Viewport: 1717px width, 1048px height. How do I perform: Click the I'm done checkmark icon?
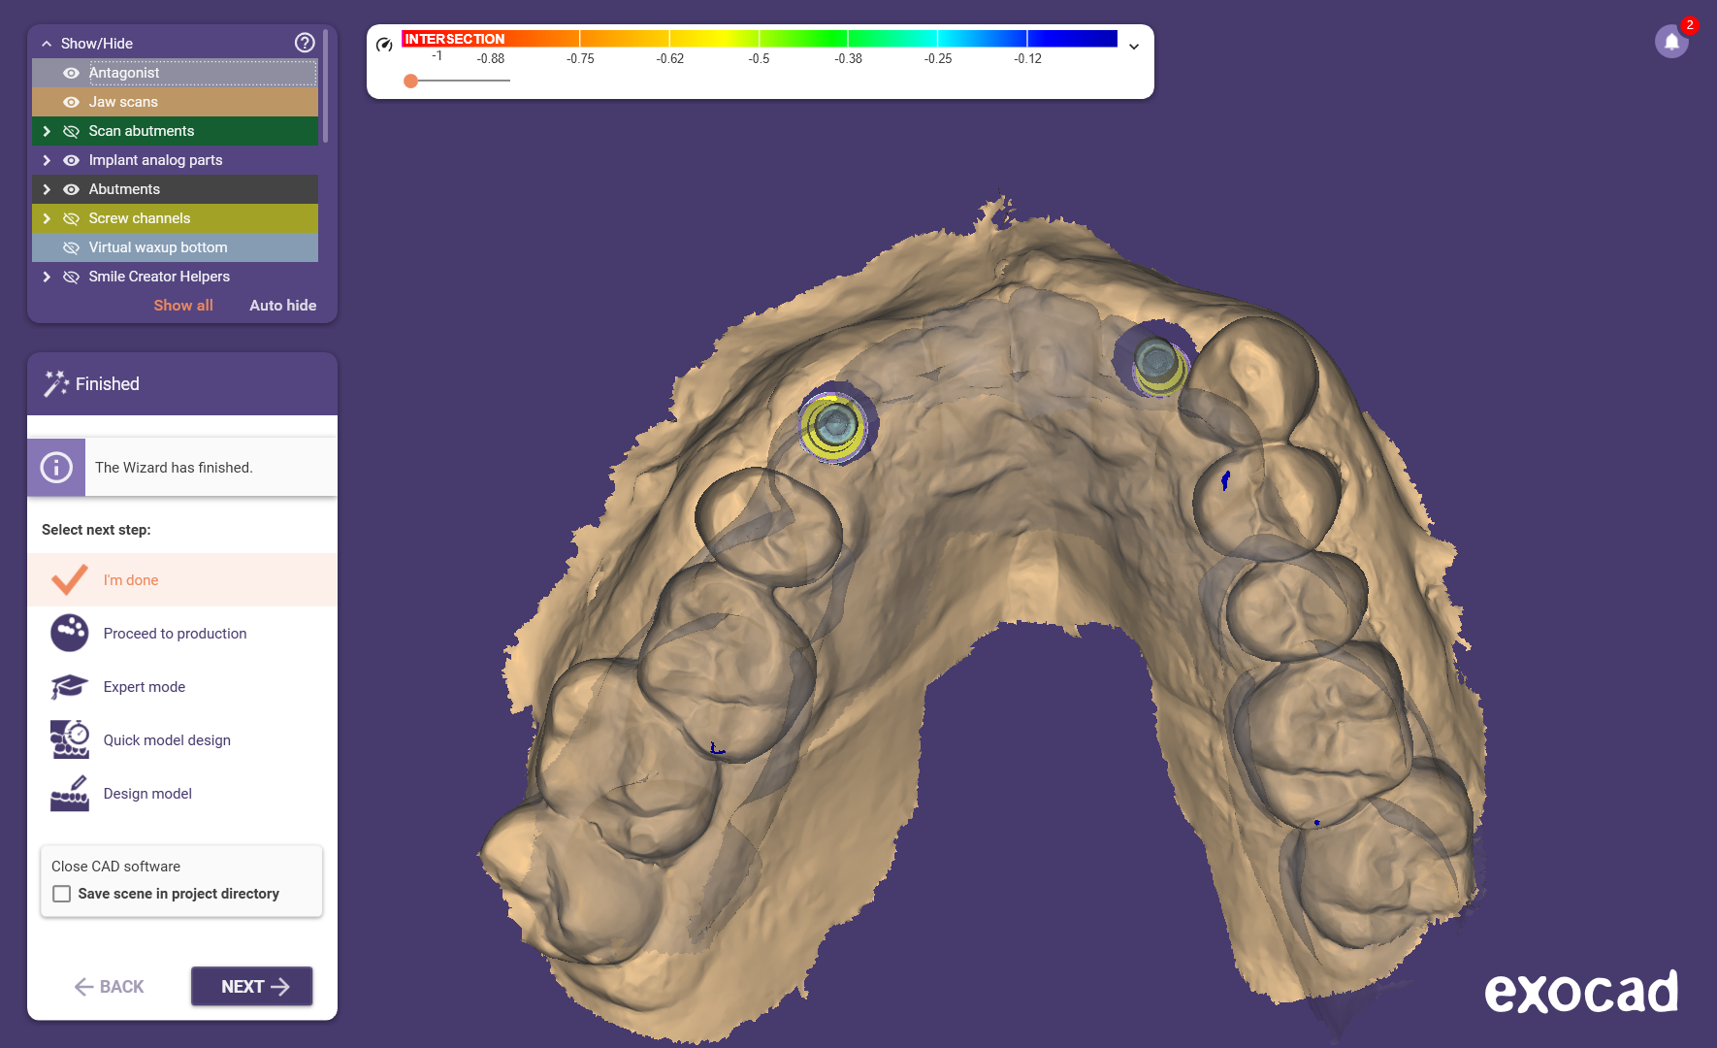pyautogui.click(x=70, y=580)
